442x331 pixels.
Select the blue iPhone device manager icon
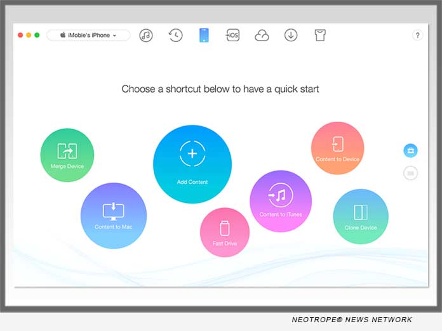coord(204,35)
